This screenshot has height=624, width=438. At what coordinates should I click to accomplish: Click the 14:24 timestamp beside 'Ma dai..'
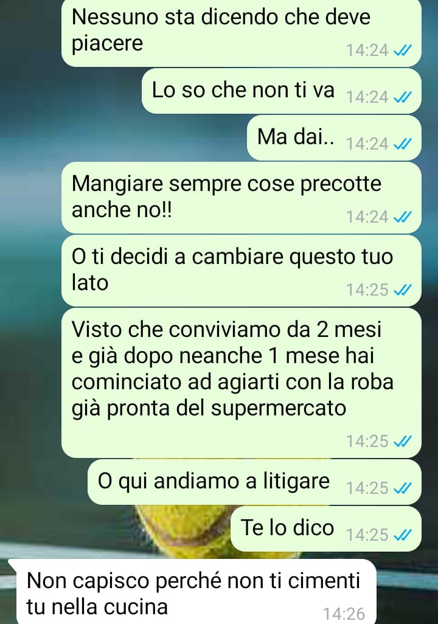367,144
